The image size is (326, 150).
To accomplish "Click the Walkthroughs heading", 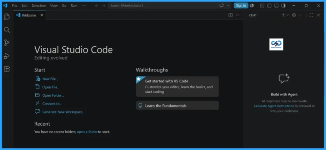I will point(152,70).
